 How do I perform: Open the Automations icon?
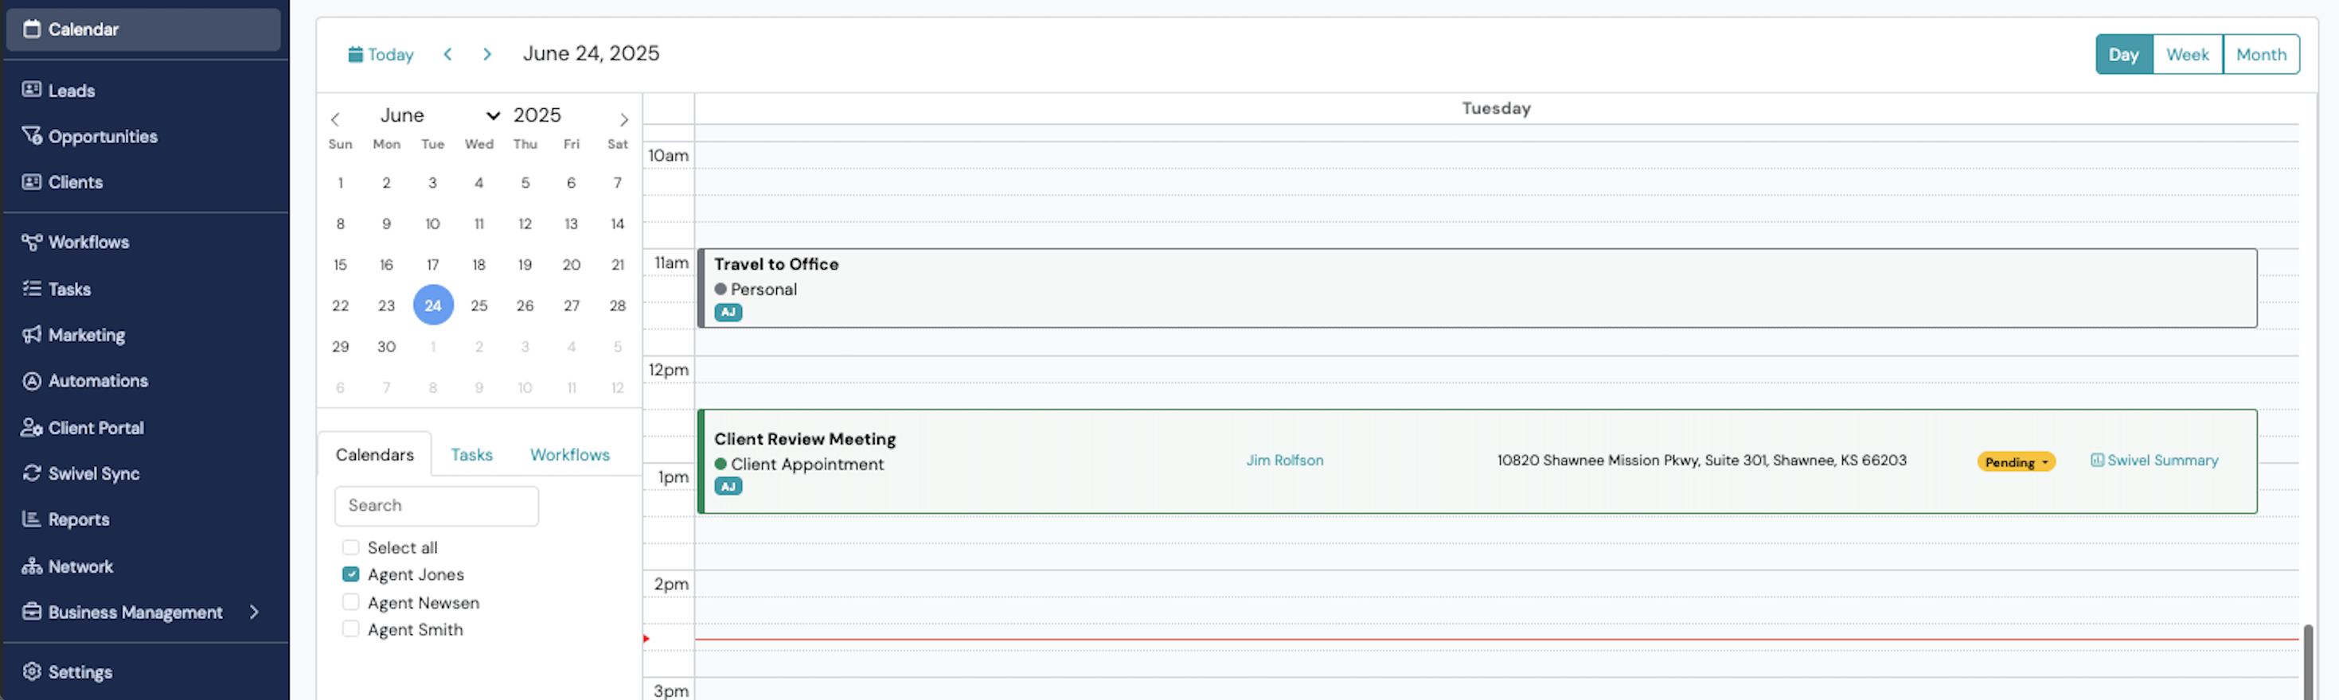click(32, 381)
